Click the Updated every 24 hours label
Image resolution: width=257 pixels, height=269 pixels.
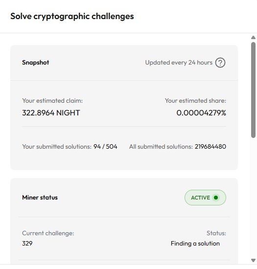tap(179, 63)
